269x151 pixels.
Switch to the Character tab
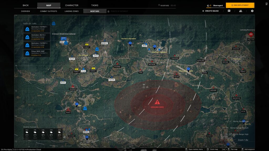pyautogui.click(x=72, y=5)
